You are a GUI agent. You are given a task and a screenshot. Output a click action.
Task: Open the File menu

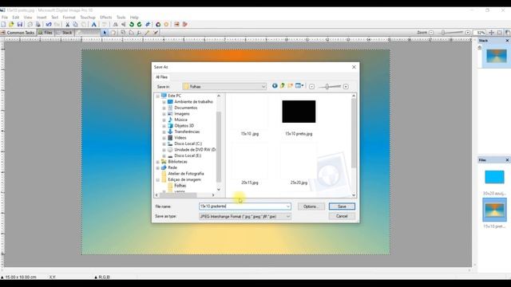(x=5, y=18)
